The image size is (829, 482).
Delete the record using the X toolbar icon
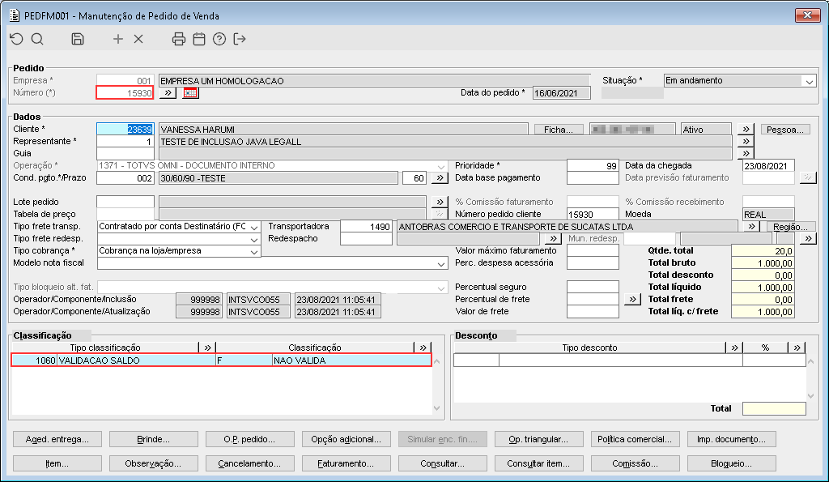(x=138, y=39)
